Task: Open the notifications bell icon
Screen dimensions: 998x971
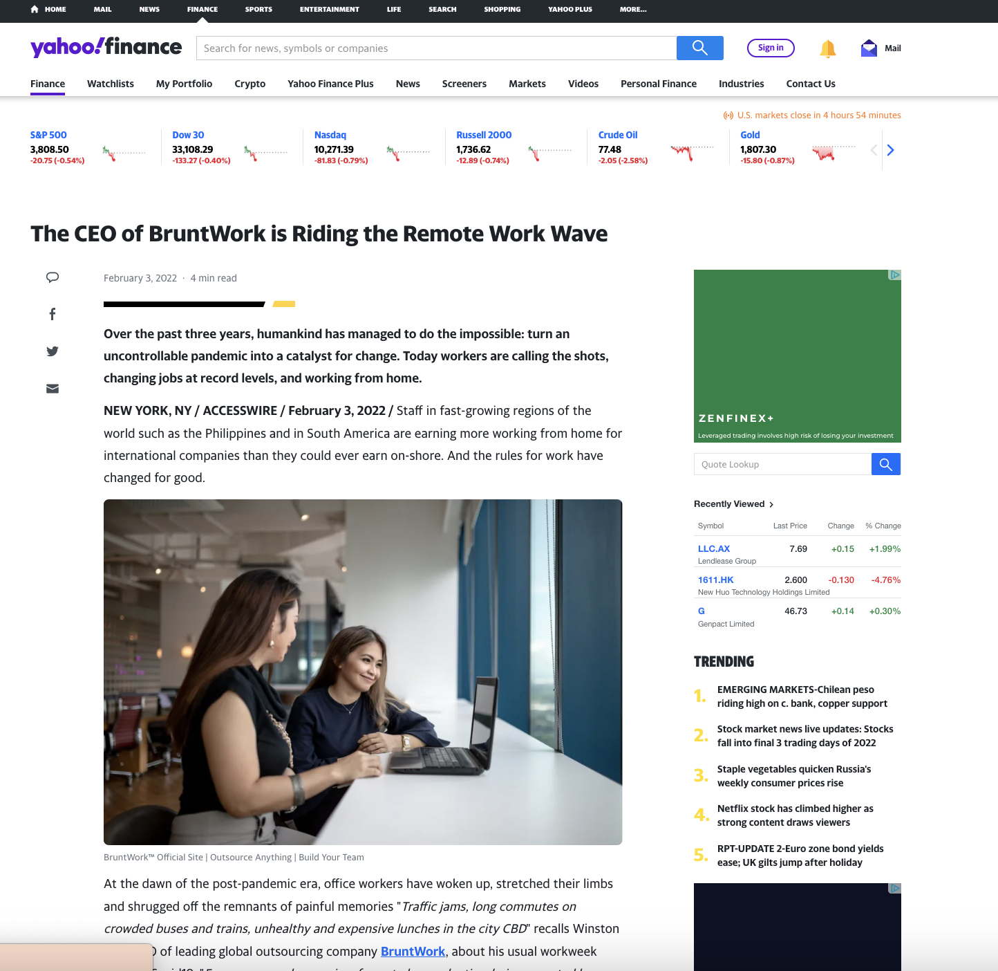Action: (827, 48)
